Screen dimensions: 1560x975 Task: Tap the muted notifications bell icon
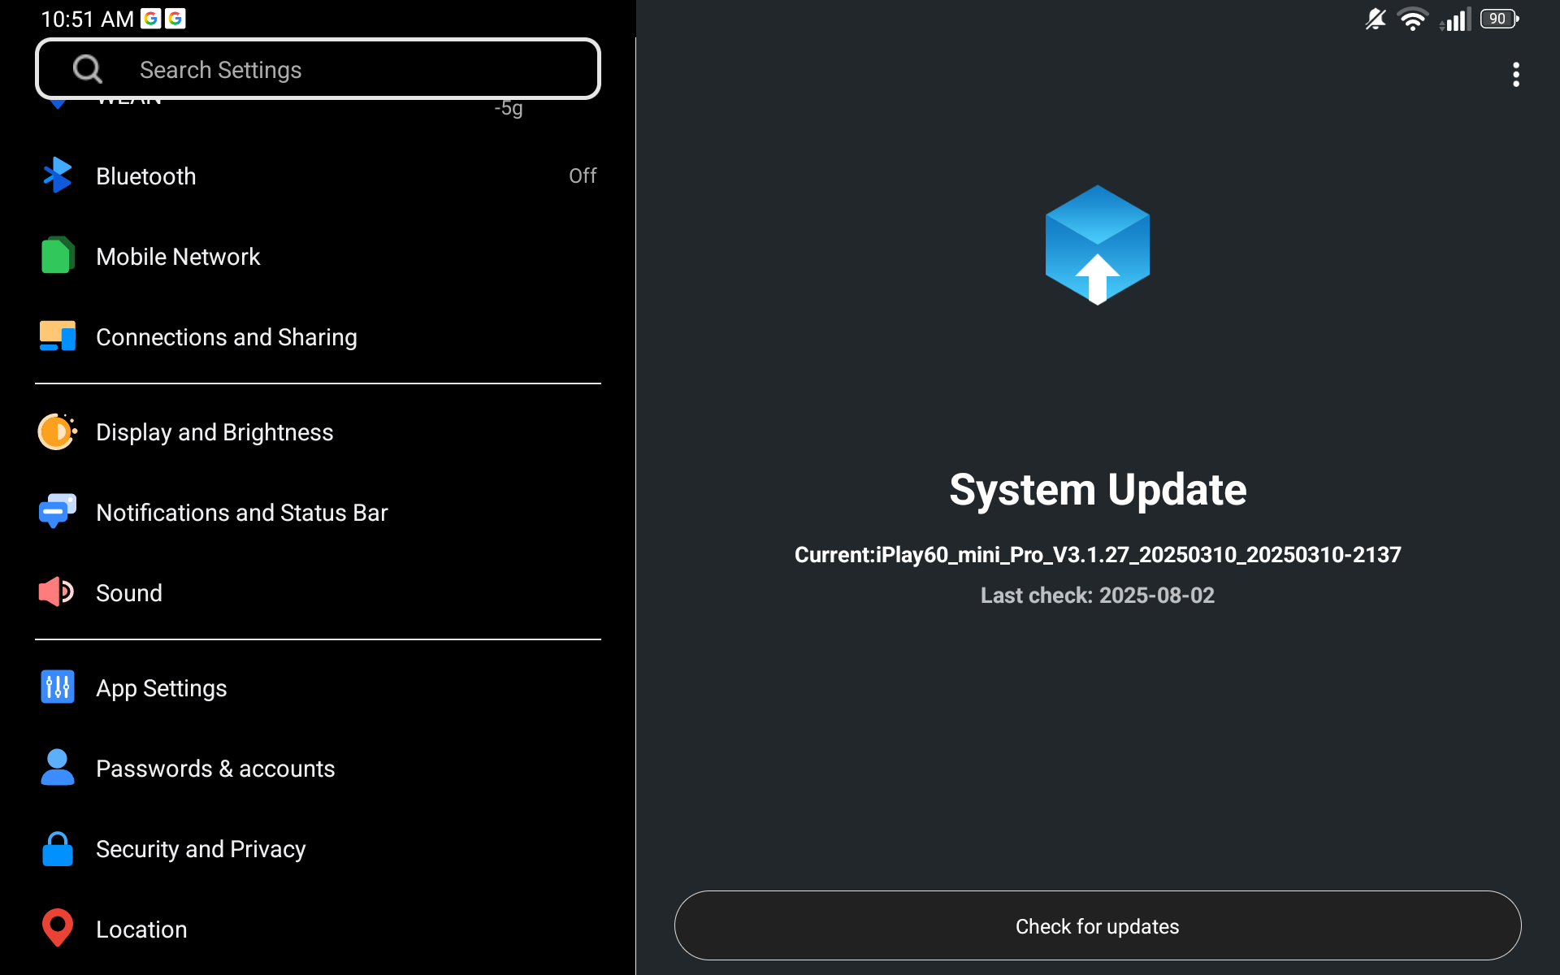(1375, 18)
